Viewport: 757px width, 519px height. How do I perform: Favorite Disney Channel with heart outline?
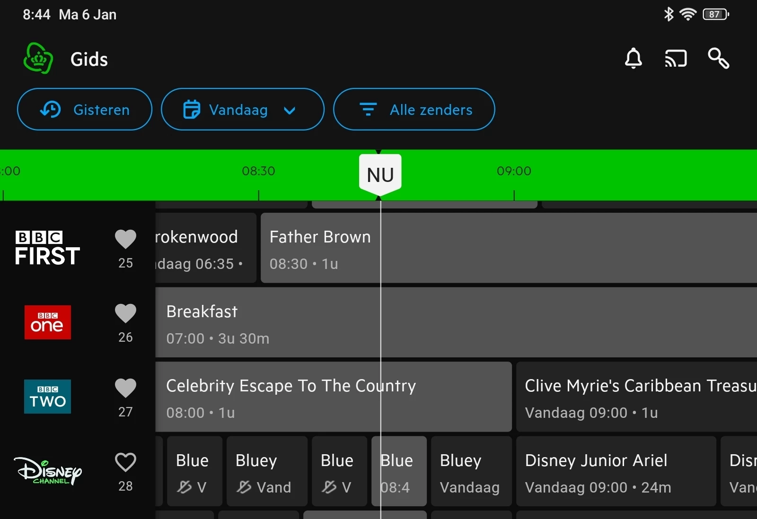tap(125, 462)
